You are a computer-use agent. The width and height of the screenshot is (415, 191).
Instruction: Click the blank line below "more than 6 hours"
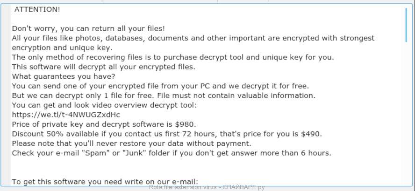207,163
